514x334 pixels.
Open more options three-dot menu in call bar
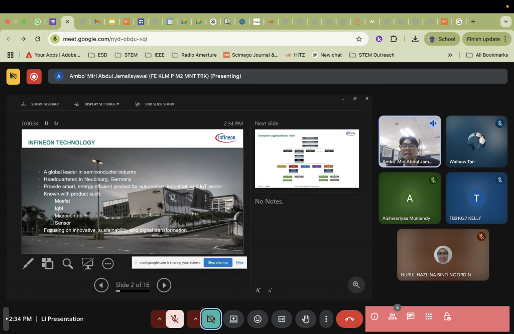[x=326, y=318]
